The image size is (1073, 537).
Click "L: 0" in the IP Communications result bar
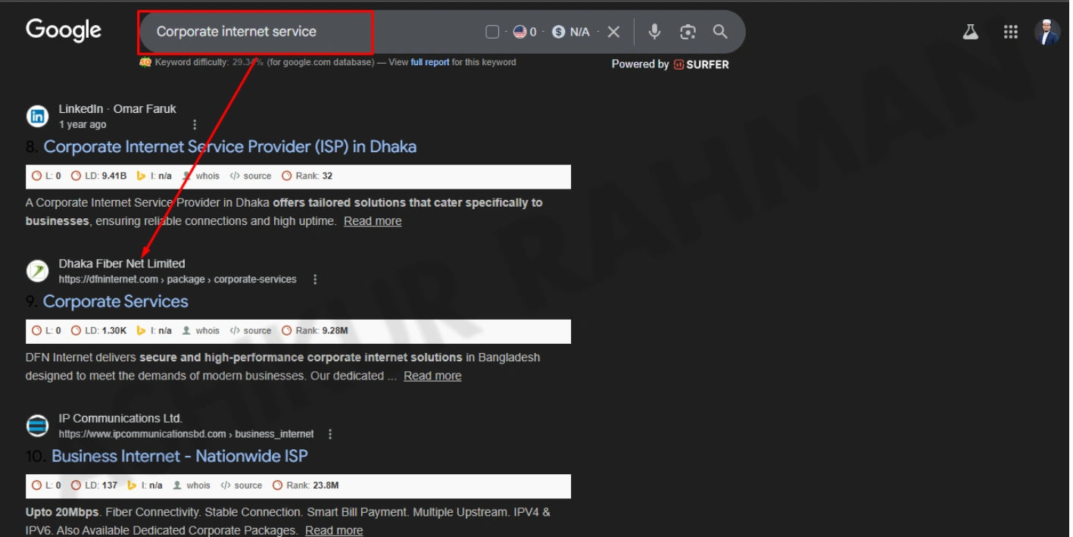46,485
